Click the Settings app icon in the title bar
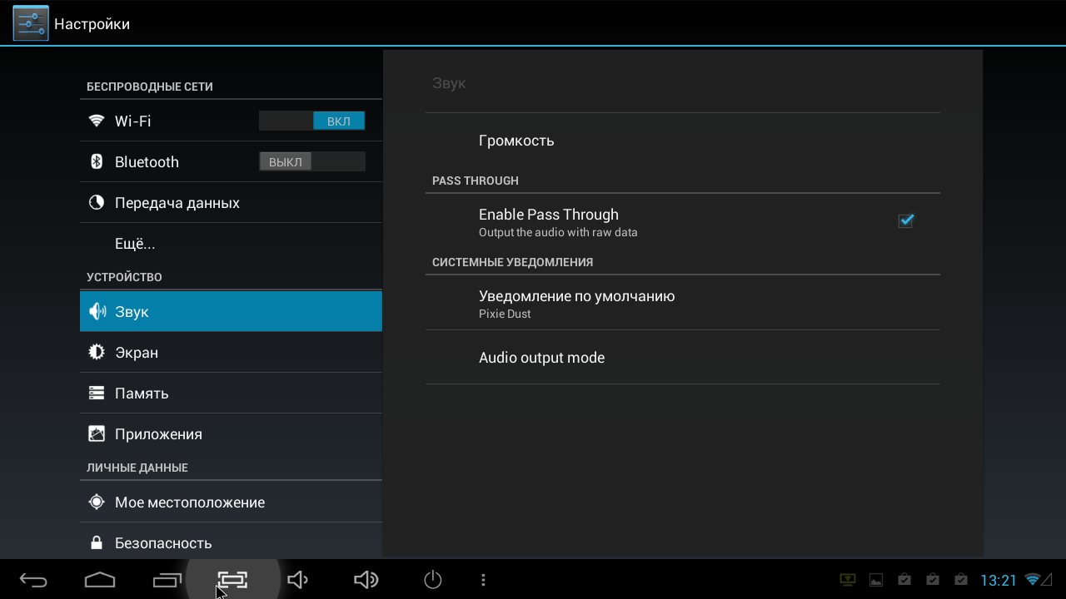Screen dimensions: 1066x599 (x=31, y=23)
